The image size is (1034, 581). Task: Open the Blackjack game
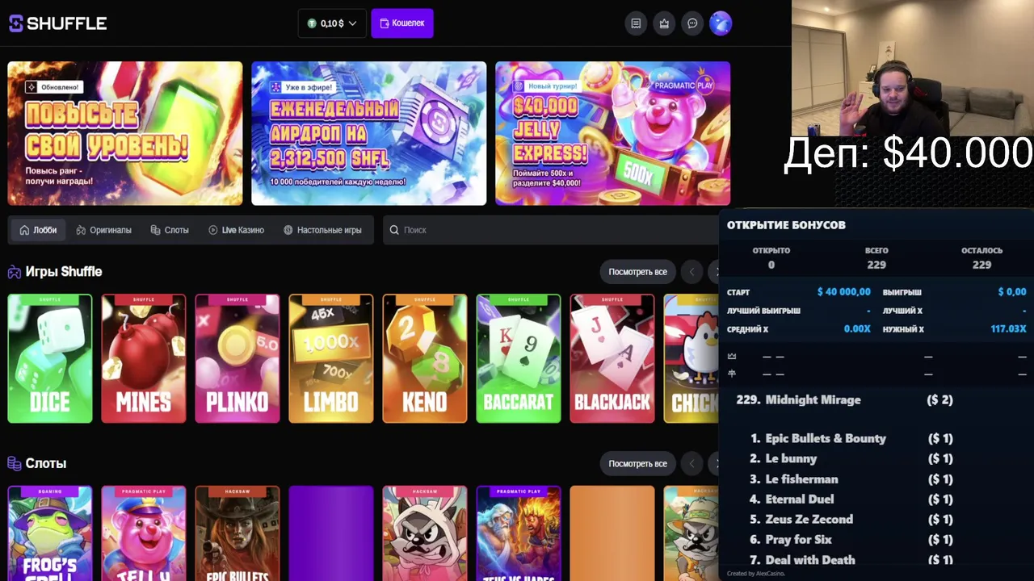[x=612, y=358]
